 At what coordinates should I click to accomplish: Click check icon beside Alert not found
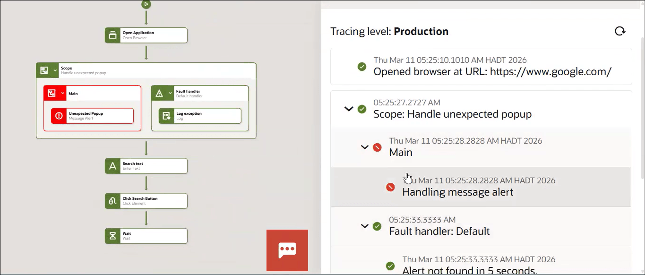[390, 266]
